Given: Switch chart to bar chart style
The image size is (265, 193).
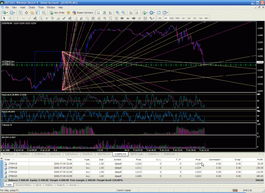Looking at the screenshot, I should pyautogui.click(x=99, y=13).
